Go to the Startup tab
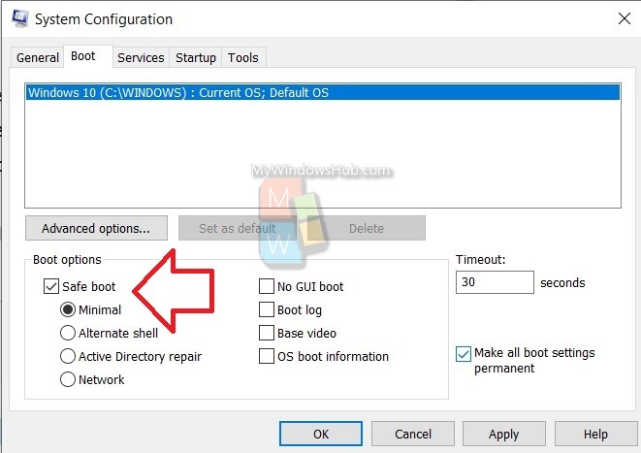This screenshot has height=453, width=641. coord(196,57)
